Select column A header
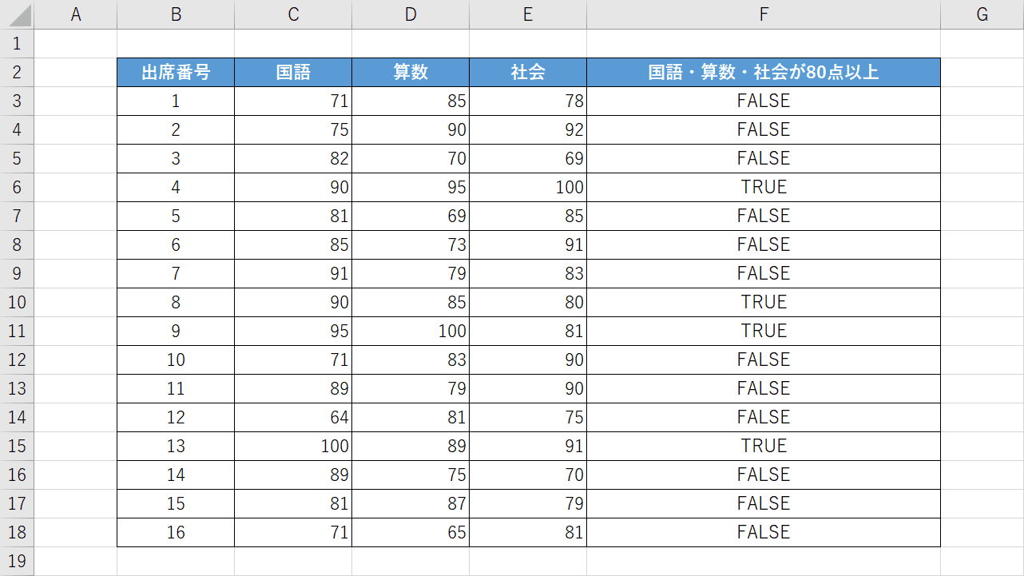Viewport: 1024px width, 576px height. point(76,14)
